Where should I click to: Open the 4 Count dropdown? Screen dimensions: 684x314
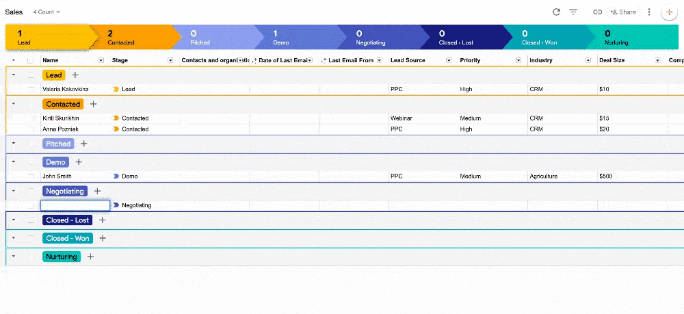(47, 12)
